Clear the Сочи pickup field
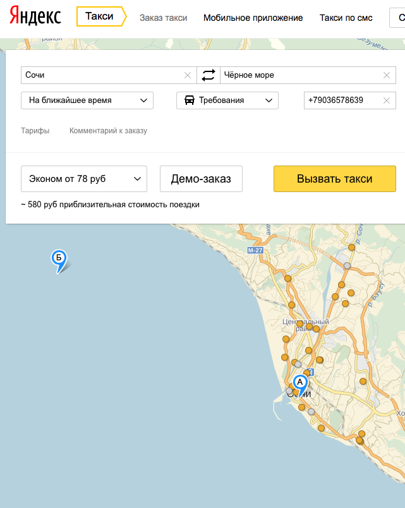 188,75
